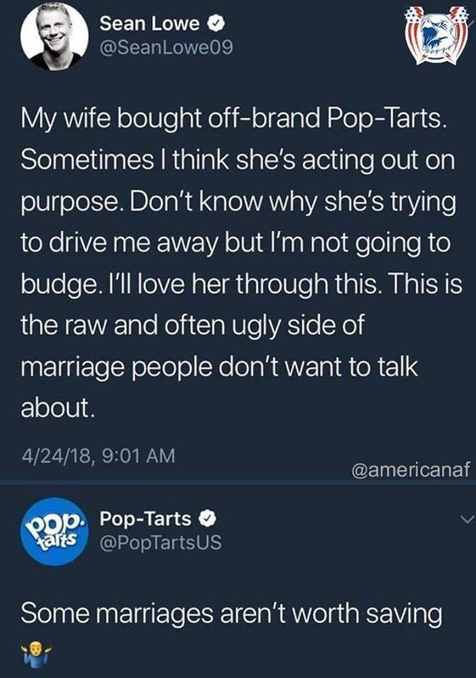
Task: Click the "the raw and often ugly side of" line
Action: [192, 325]
